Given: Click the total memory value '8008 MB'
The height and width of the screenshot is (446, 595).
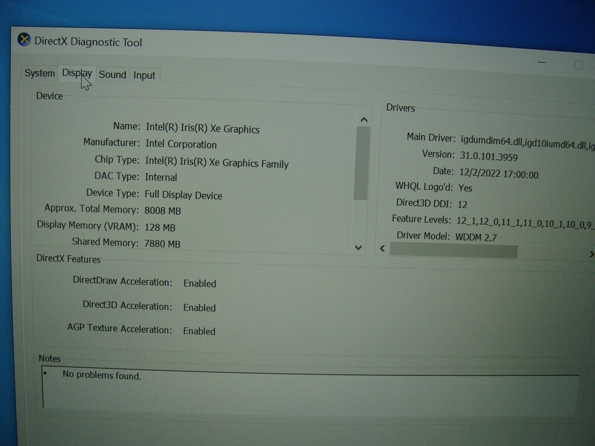Looking at the screenshot, I should coord(163,211).
